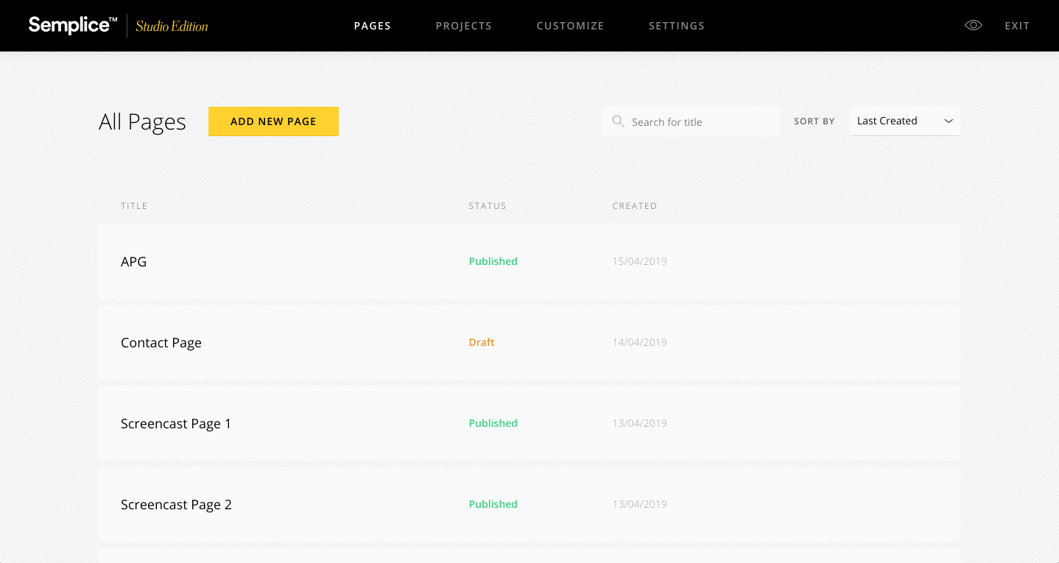Click the ADD NEW PAGE button
The image size is (1059, 563).
273,121
